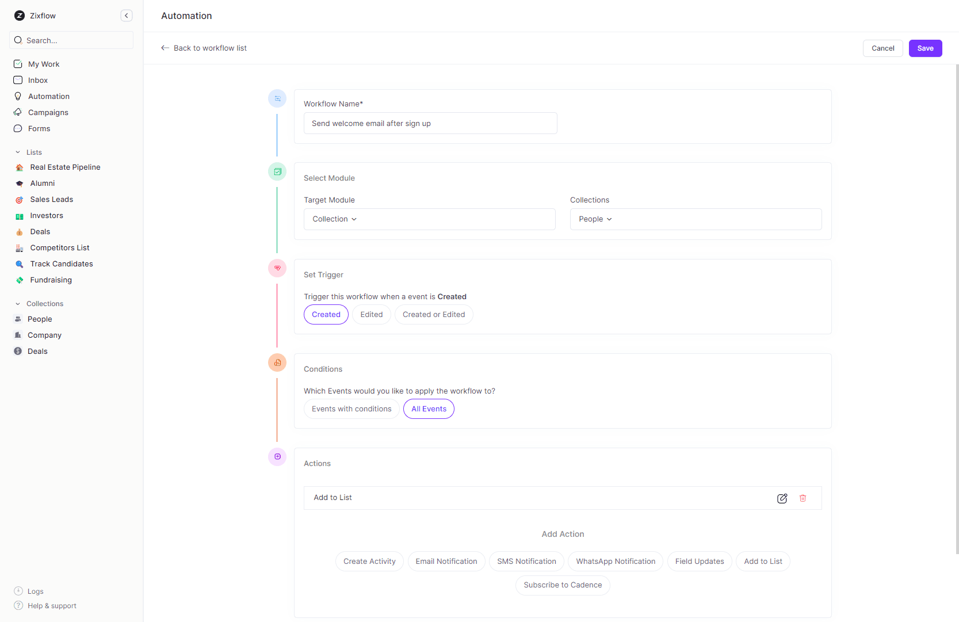Open the Sales Leads list icon

pyautogui.click(x=19, y=199)
